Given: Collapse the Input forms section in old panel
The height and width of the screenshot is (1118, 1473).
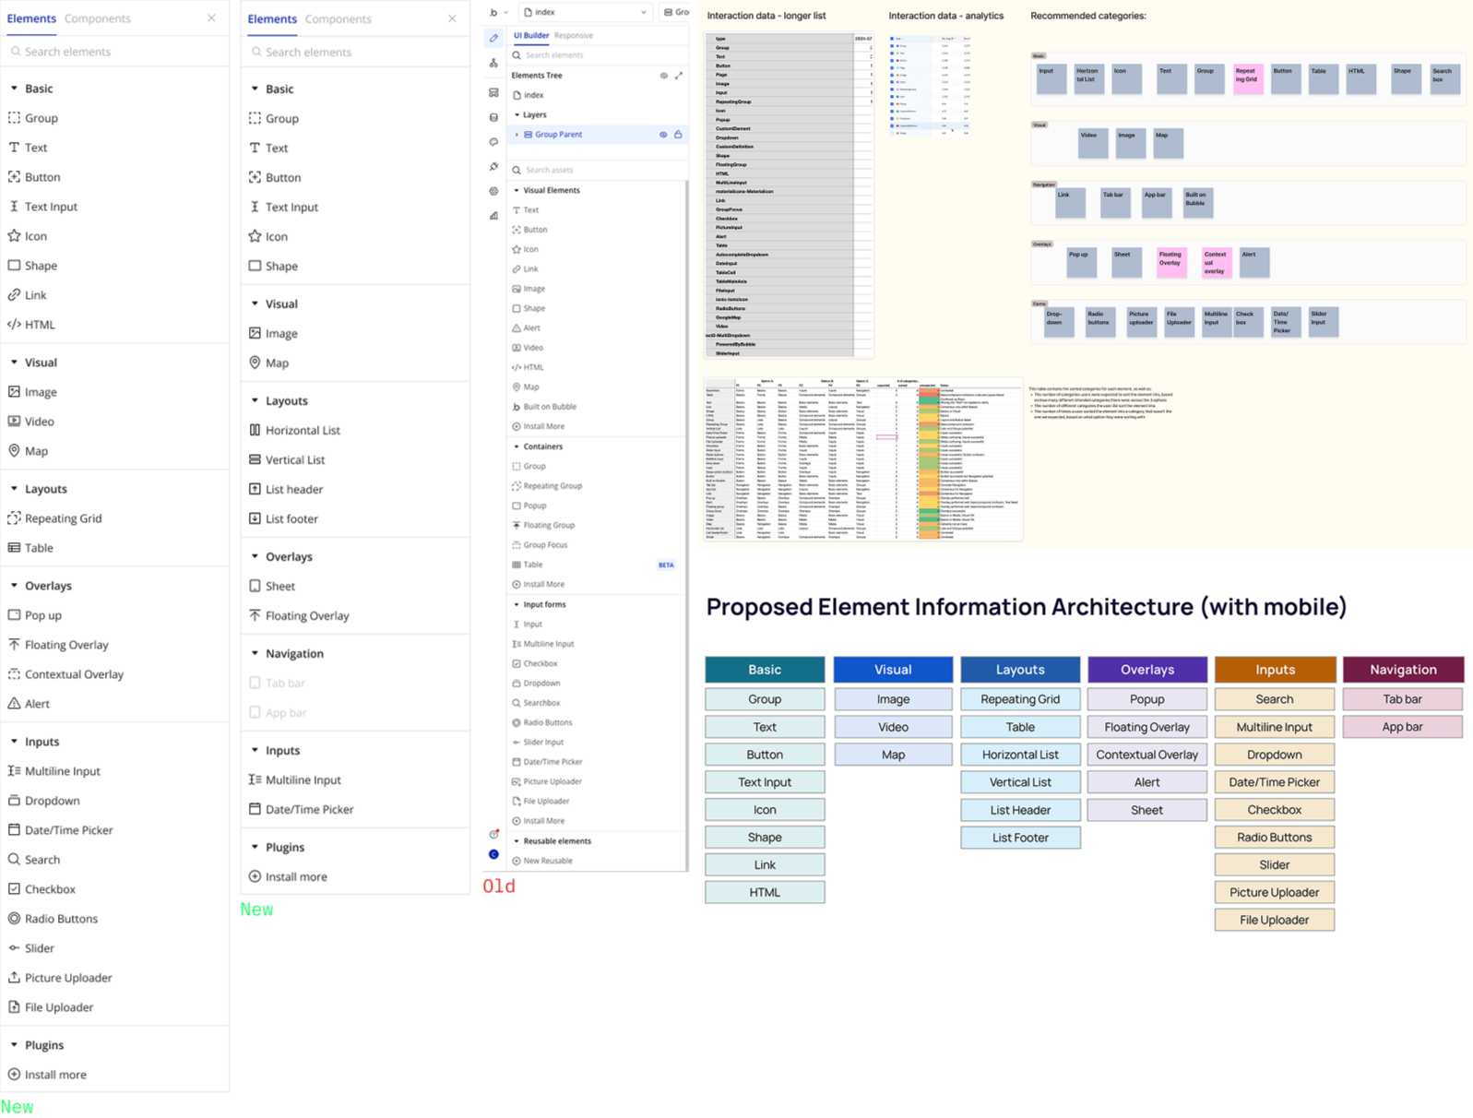Looking at the screenshot, I should click(517, 604).
